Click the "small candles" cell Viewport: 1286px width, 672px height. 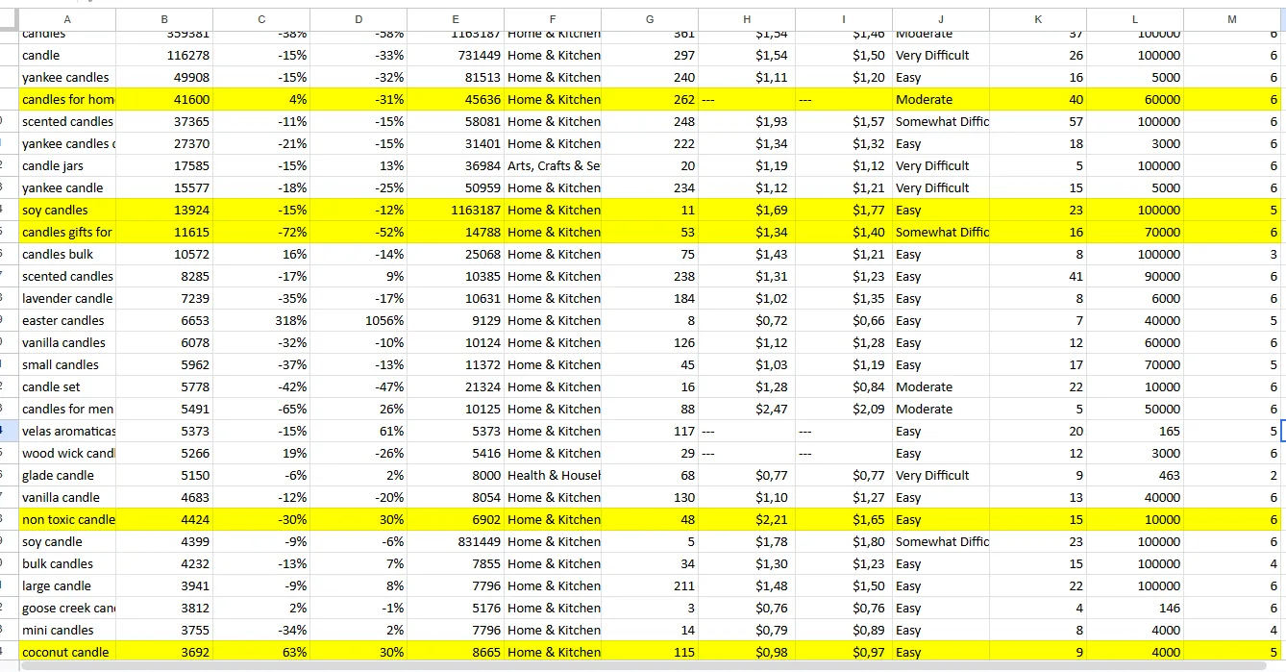click(67, 365)
